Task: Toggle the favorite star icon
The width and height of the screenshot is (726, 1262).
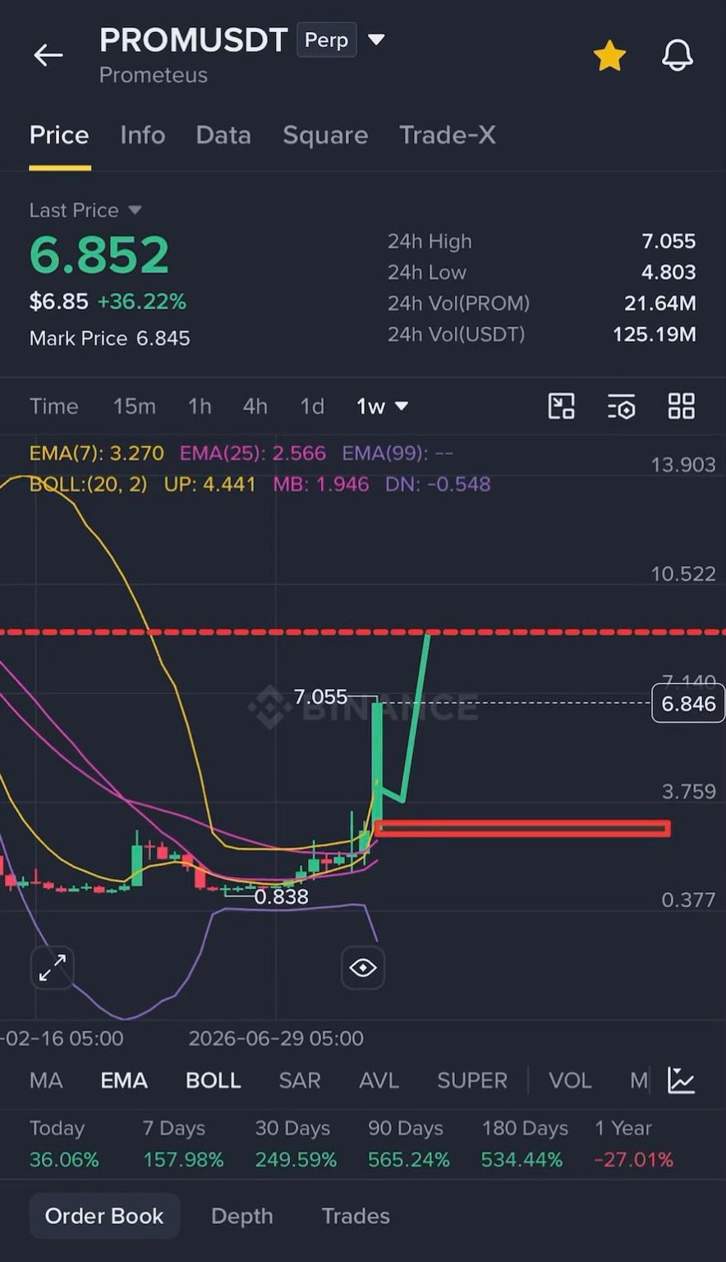Action: click(609, 56)
